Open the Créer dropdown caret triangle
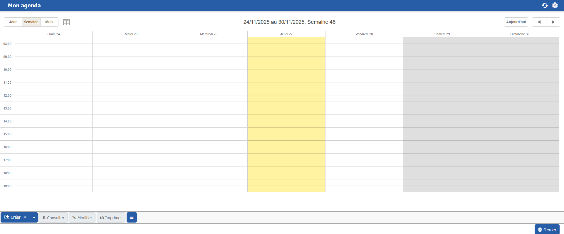This screenshot has height=234, width=564. coord(34,217)
